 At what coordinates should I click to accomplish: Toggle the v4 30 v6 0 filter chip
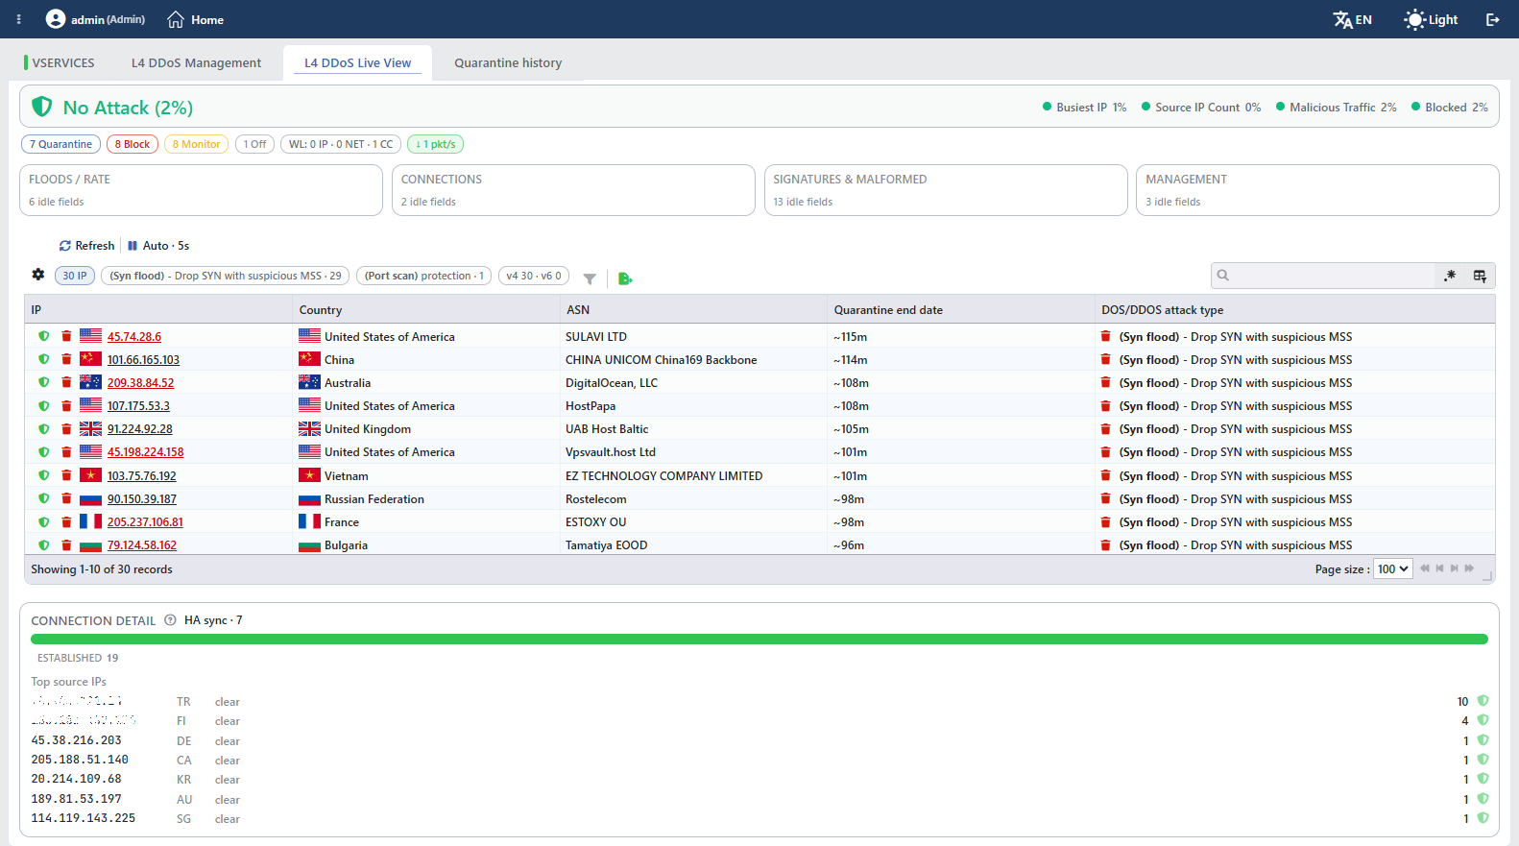pos(534,276)
